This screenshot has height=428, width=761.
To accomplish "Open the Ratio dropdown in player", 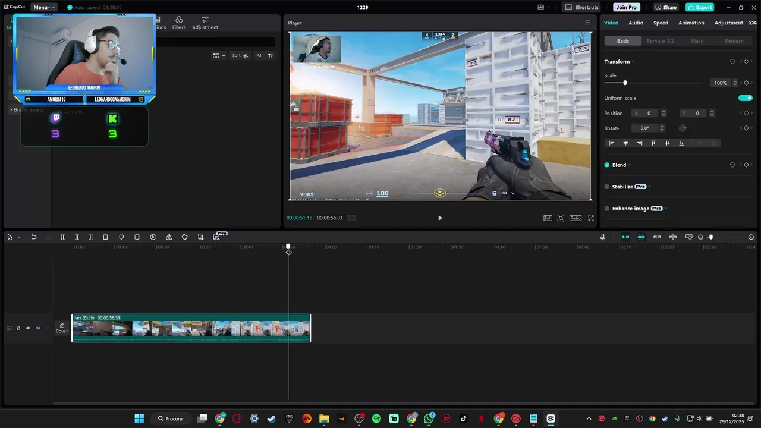I will point(576,218).
